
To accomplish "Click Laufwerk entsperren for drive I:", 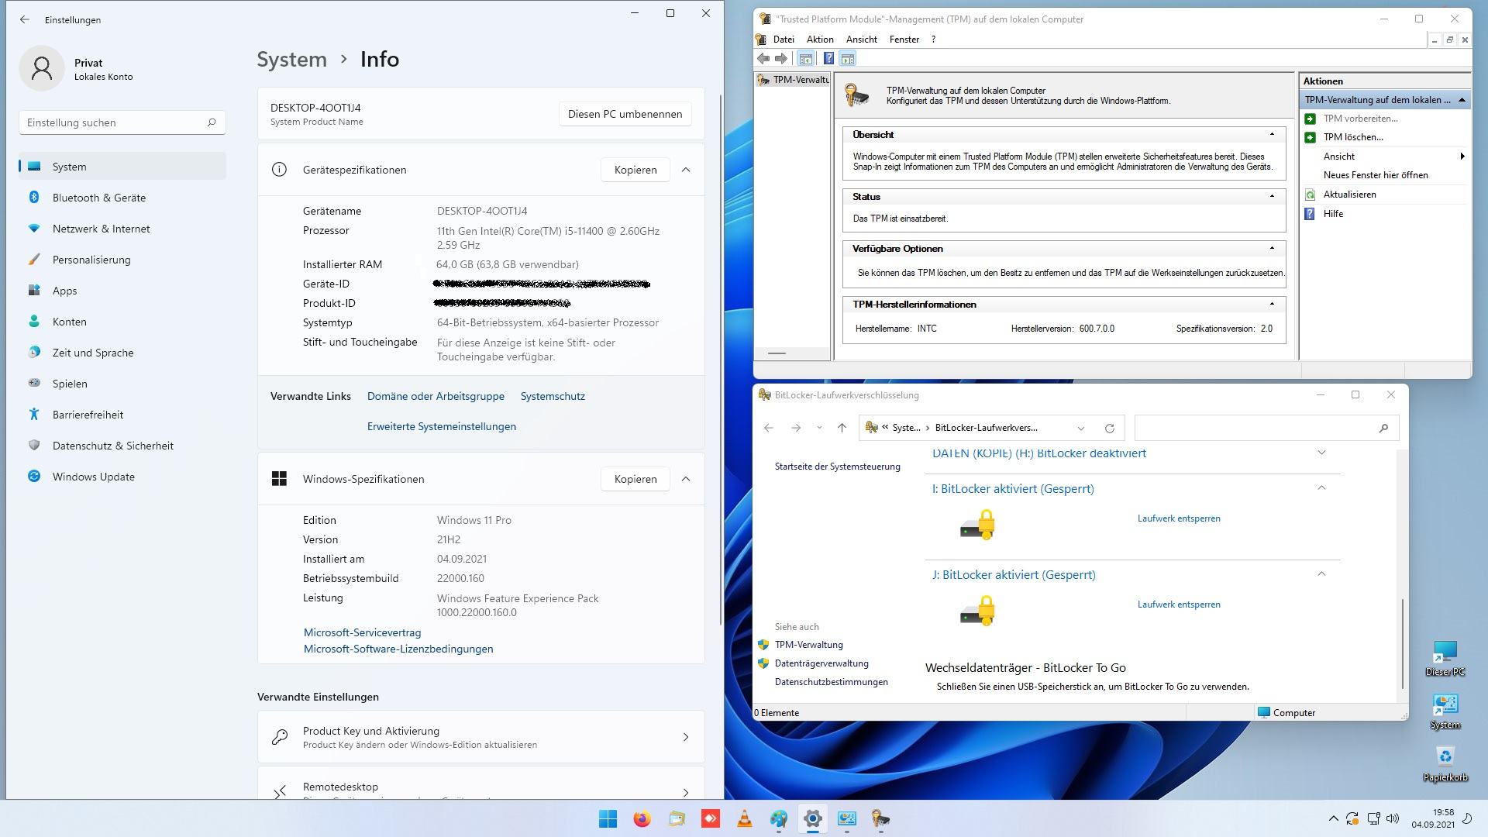I will (x=1179, y=518).
